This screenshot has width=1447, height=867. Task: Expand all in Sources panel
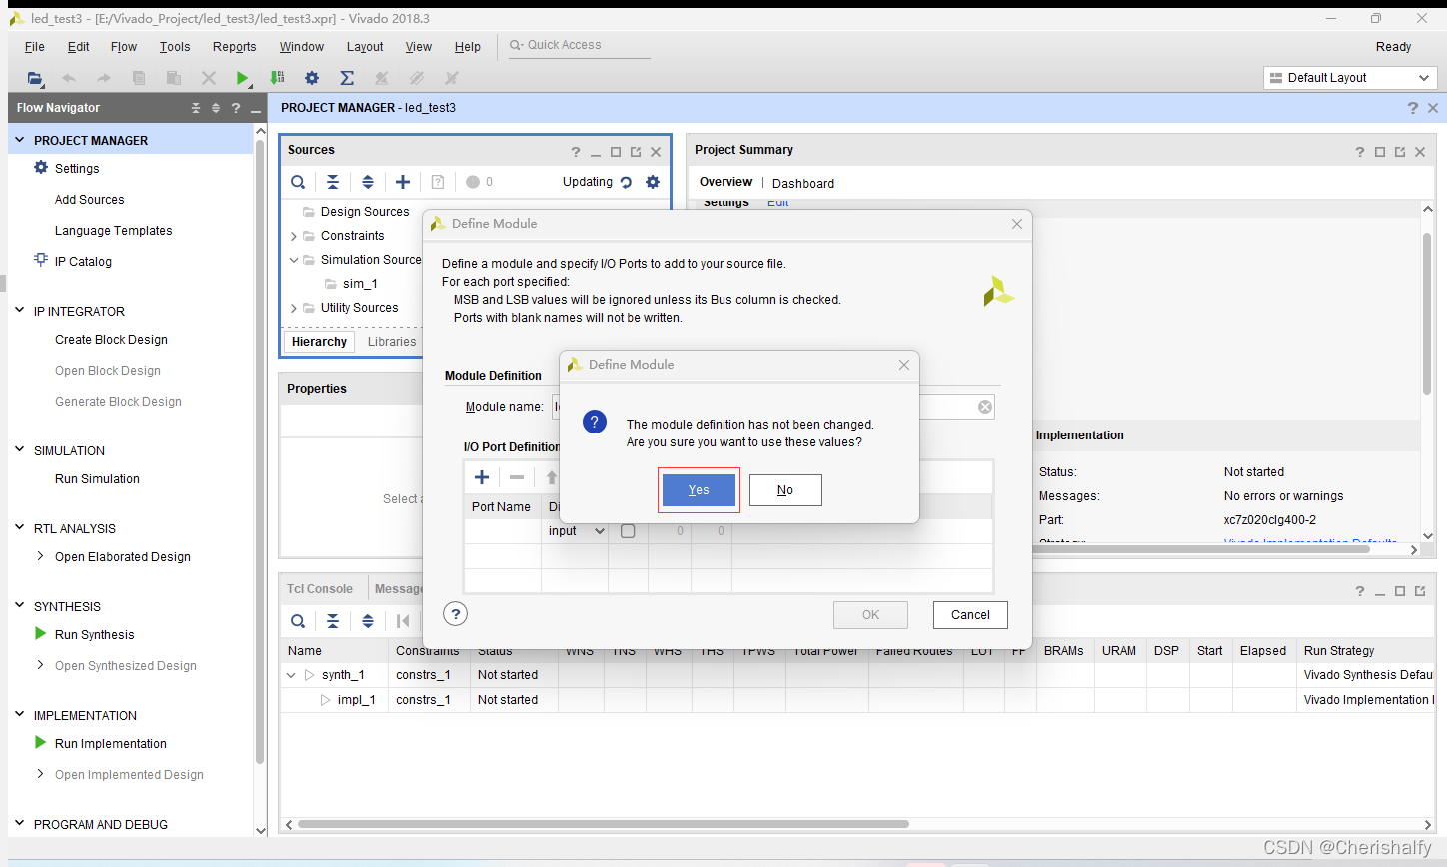pyautogui.click(x=368, y=182)
